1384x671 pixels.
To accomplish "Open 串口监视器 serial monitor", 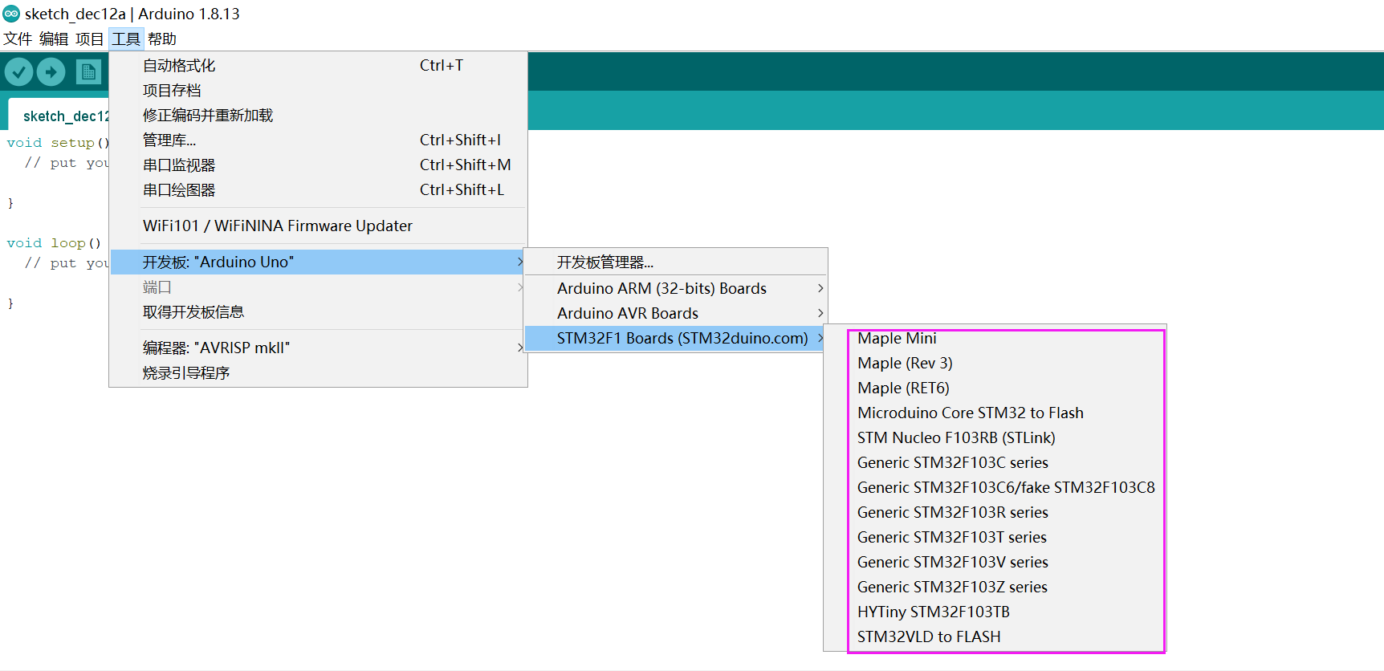I will click(x=318, y=165).
